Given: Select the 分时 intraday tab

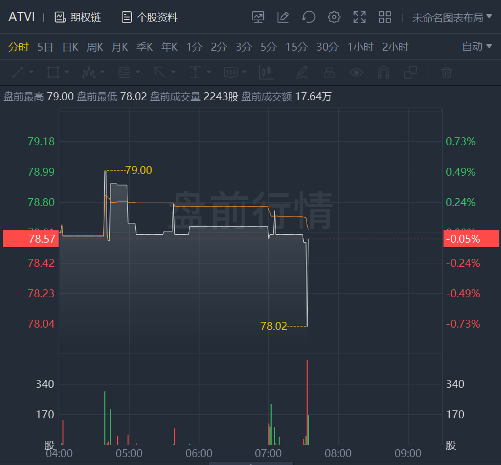Looking at the screenshot, I should [x=19, y=47].
